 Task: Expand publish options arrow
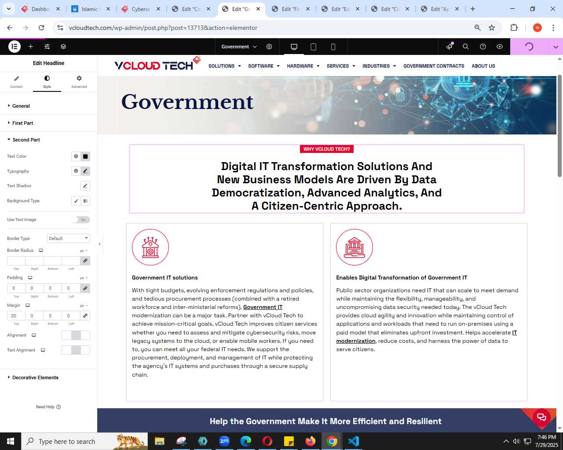(556, 47)
